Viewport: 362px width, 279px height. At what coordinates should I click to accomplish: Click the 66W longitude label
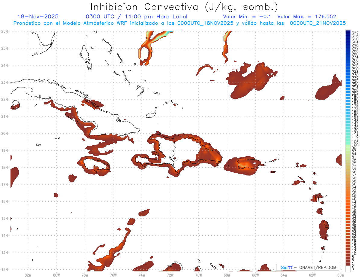pyautogui.click(x=255, y=275)
